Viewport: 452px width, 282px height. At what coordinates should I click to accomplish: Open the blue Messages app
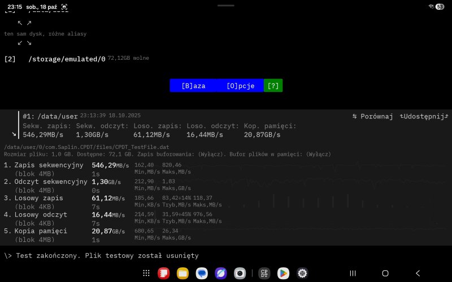pos(202,273)
